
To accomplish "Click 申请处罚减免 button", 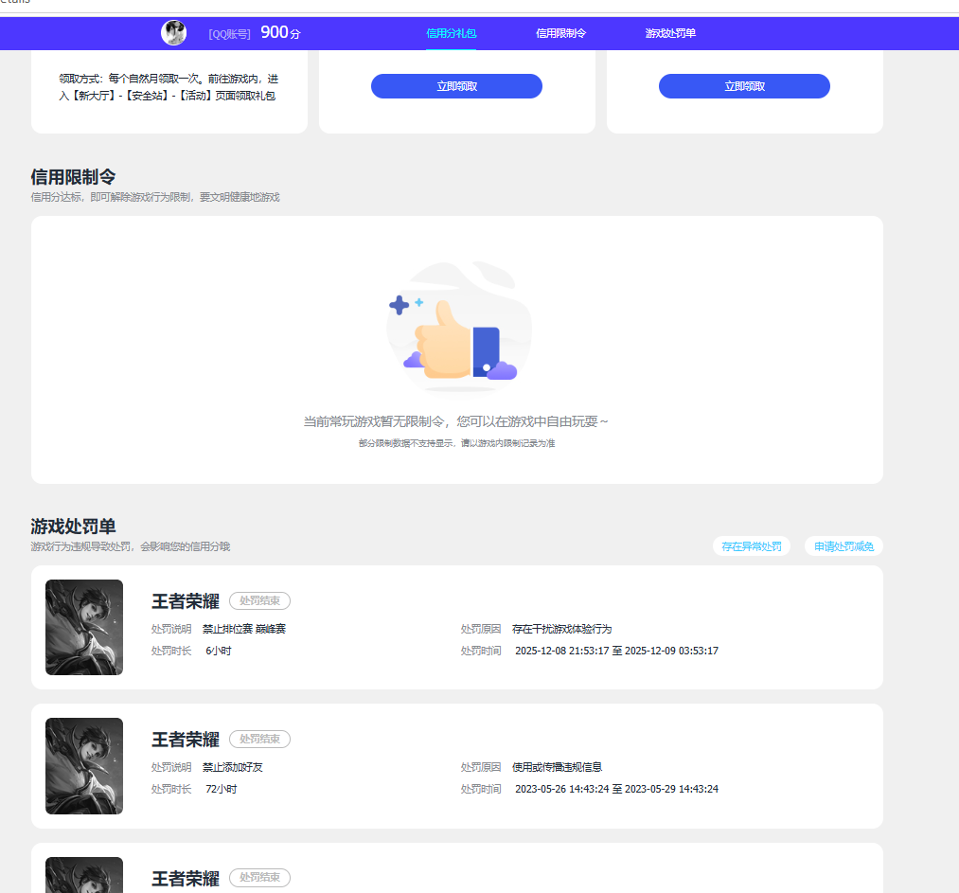I will (844, 546).
